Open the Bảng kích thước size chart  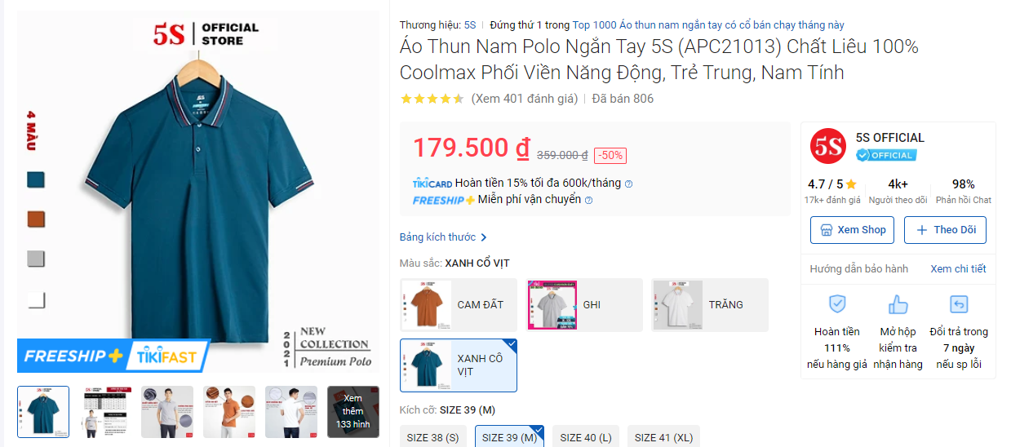coord(443,237)
